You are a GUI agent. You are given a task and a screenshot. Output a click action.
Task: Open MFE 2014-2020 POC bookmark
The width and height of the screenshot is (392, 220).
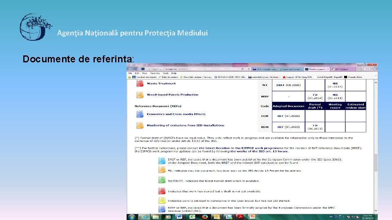(230, 77)
